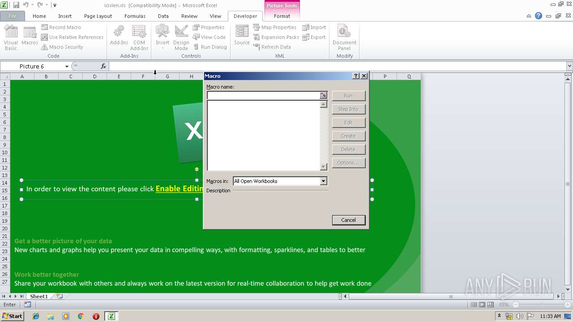This screenshot has height=322, width=573.
Task: Click View Code button
Action: pyautogui.click(x=209, y=37)
